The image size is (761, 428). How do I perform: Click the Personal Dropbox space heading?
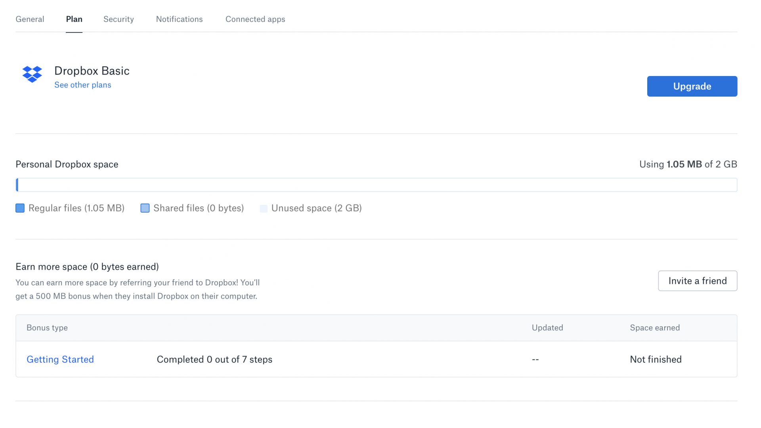coord(67,164)
